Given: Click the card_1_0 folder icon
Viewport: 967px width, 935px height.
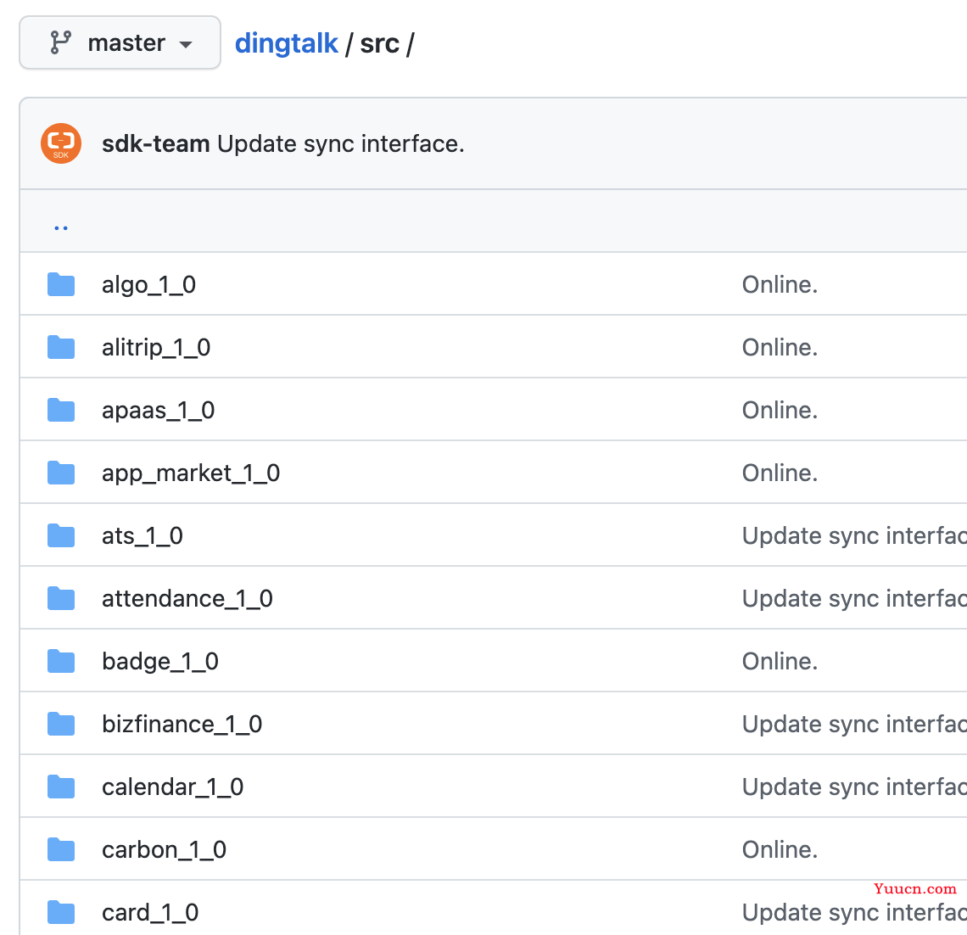Looking at the screenshot, I should (61, 913).
